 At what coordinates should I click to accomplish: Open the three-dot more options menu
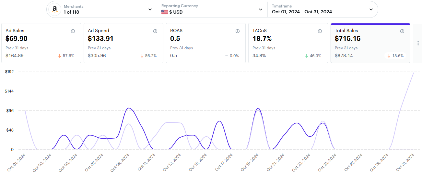tap(418, 43)
